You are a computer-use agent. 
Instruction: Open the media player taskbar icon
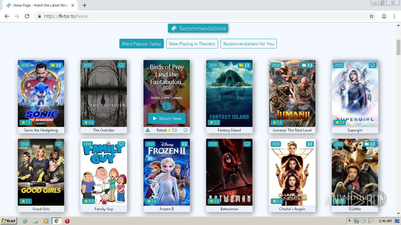(x=46, y=221)
